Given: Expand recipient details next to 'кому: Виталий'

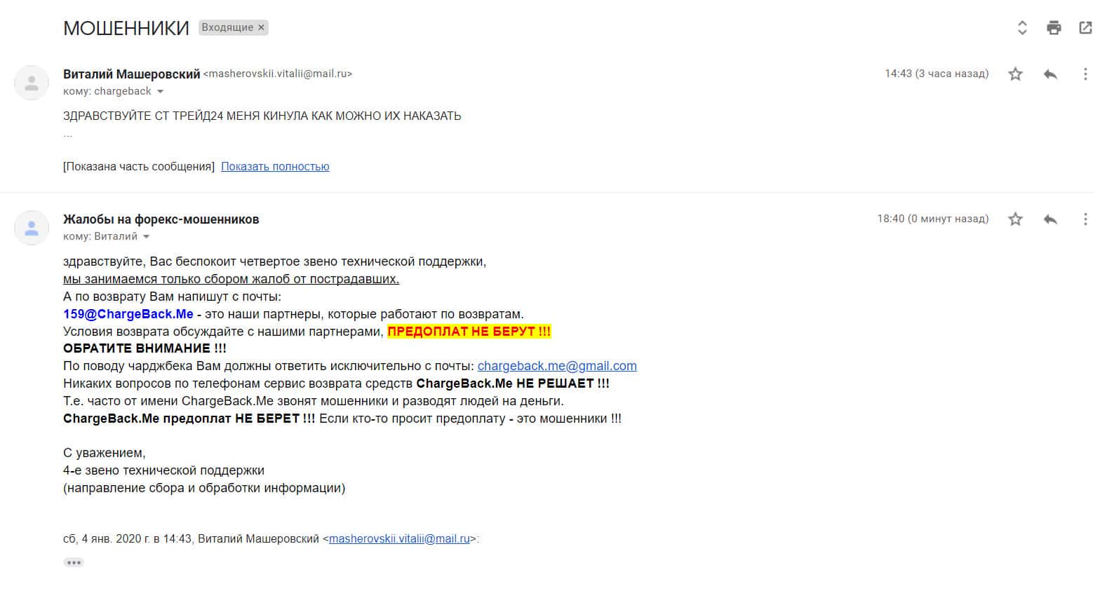Looking at the screenshot, I should click(x=146, y=237).
